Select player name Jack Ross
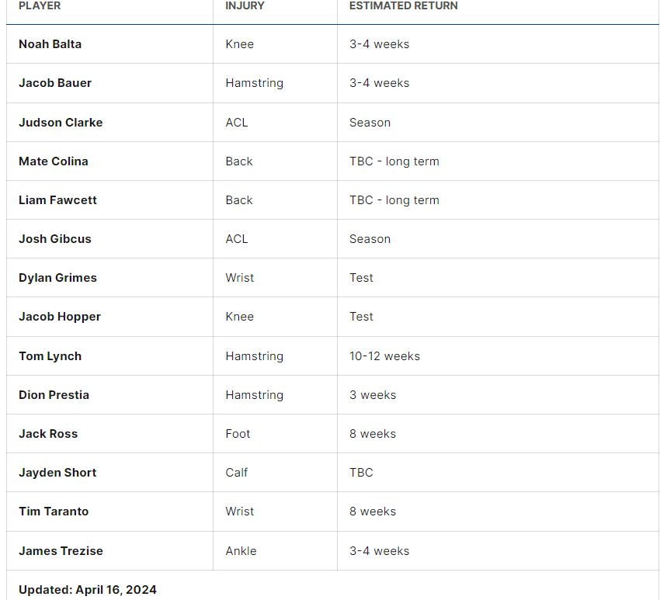This screenshot has height=600, width=660. point(48,433)
